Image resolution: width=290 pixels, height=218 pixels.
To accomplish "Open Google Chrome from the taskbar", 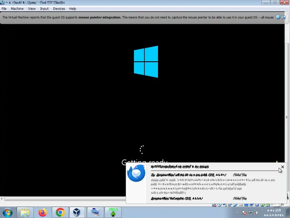I will 60,212.
